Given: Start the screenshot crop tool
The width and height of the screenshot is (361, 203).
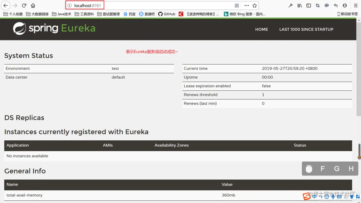Looking at the screenshot, I should pos(318,6).
